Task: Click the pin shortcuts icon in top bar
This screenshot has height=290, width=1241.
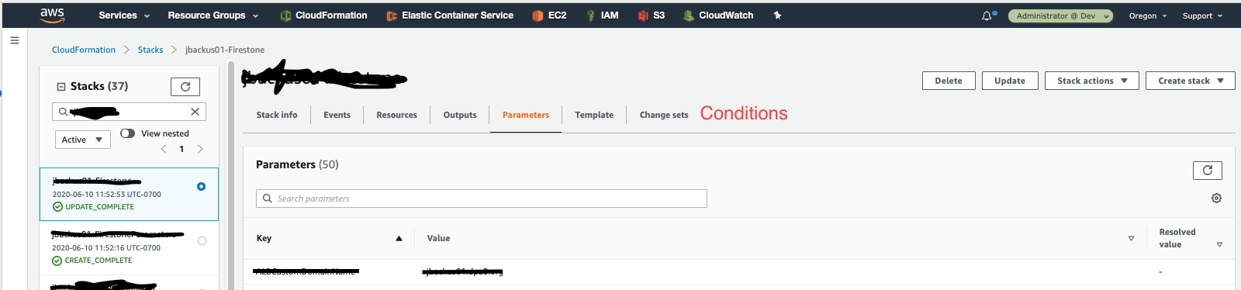Action: point(777,15)
